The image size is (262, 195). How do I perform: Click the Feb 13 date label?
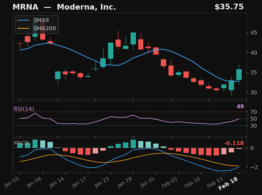click(x=215, y=182)
